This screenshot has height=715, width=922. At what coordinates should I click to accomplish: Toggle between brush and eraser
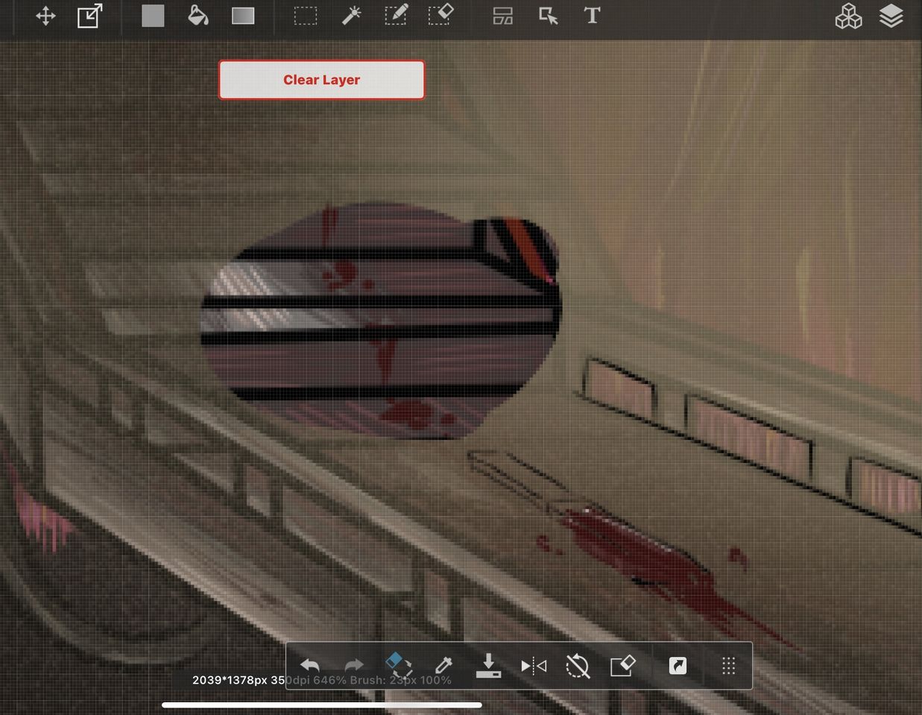(x=398, y=664)
